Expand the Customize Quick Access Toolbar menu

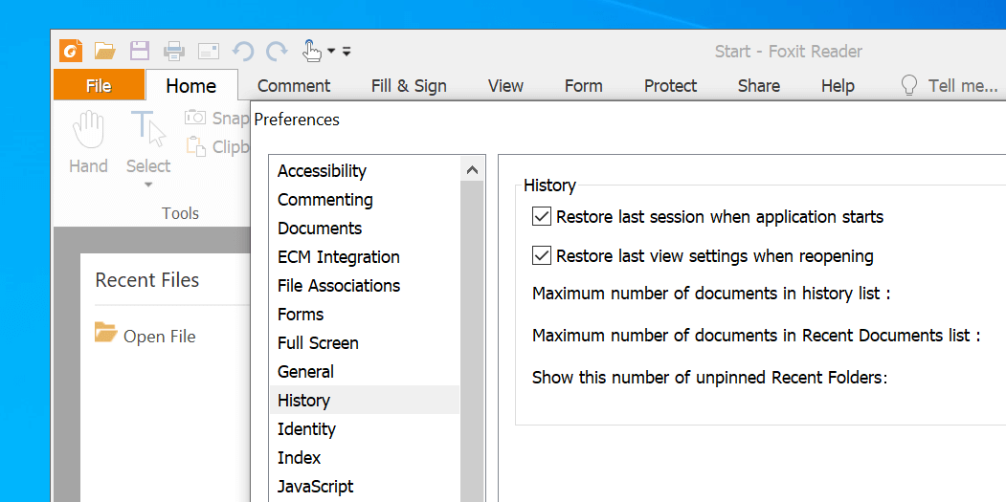(x=347, y=51)
